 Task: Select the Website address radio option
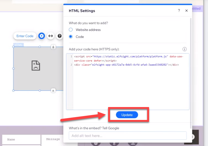(71, 30)
